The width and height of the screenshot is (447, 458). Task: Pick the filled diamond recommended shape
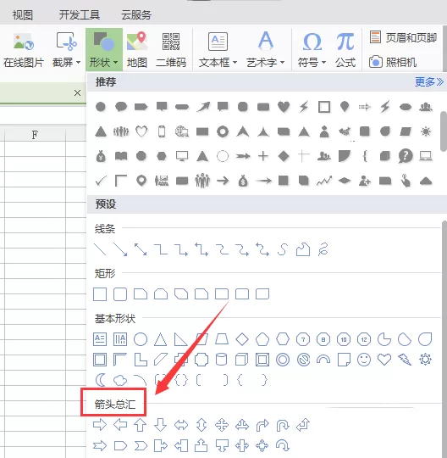284,156
